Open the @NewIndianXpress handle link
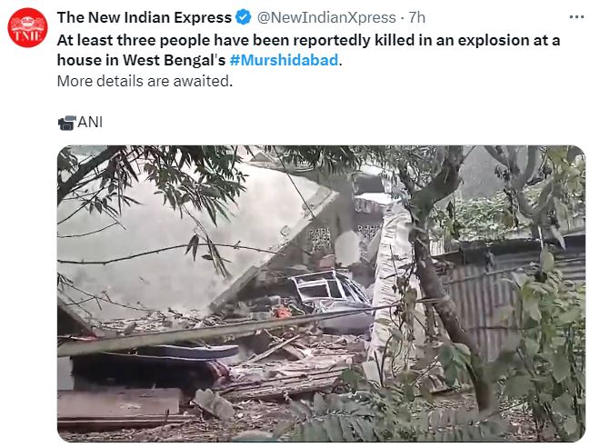 [x=326, y=17]
